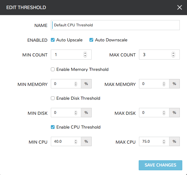Click the Min CPU stepper arrows
187x175 pixels.
[x=76, y=141]
